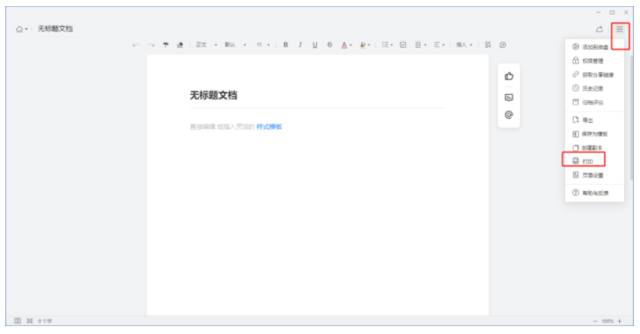Open the 正文 paragraph style dropdown
The width and height of the screenshot is (640, 334).
[x=207, y=44]
